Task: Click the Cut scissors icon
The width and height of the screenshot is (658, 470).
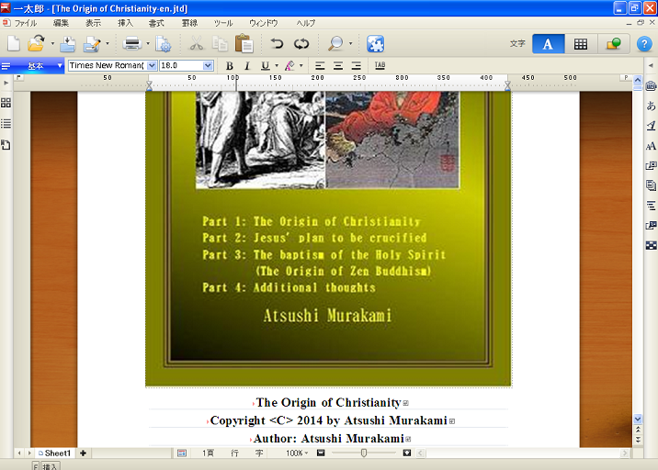Action: point(195,43)
